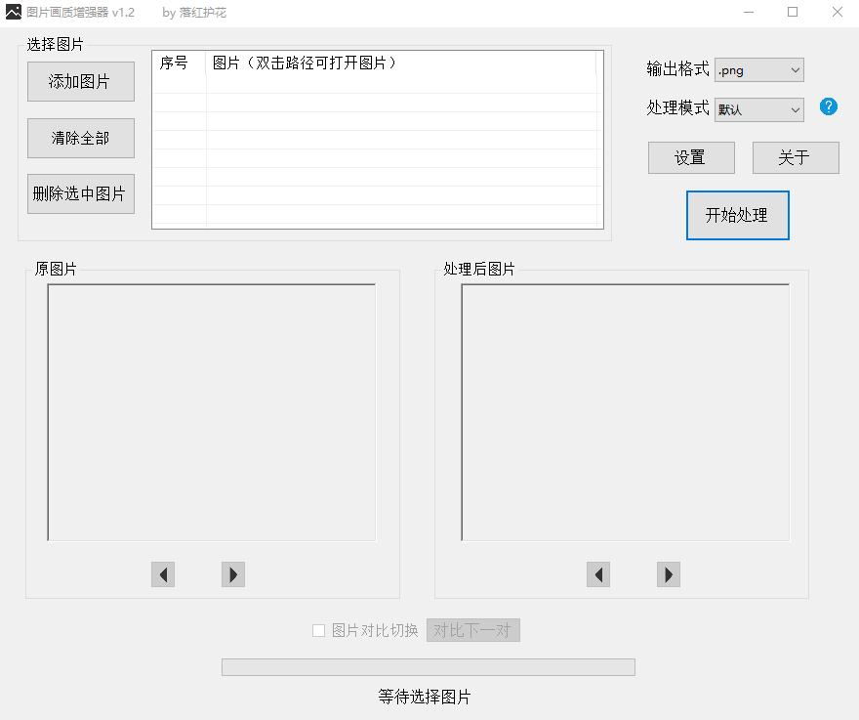Open the 处理模式 默认 dropdown
This screenshot has height=720, width=859.
click(x=759, y=109)
